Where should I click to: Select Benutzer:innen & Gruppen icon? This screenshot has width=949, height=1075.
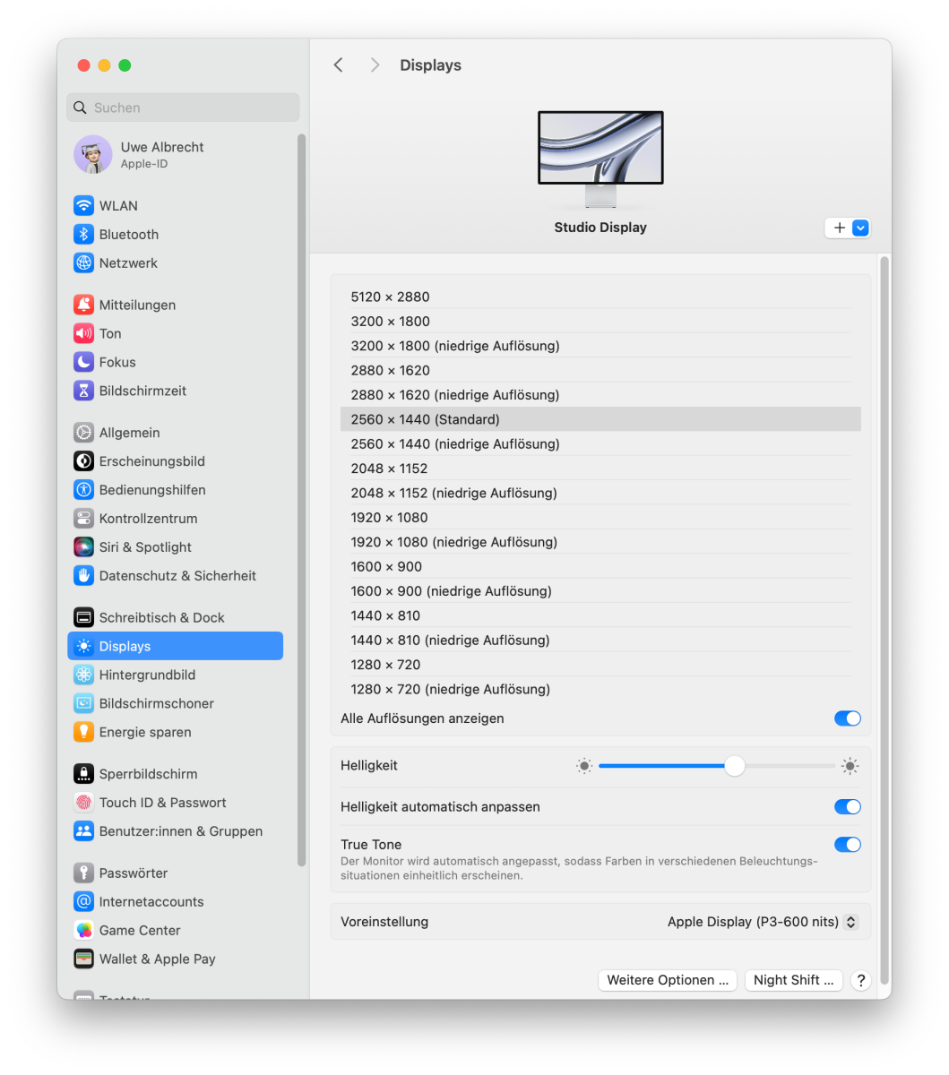pyautogui.click(x=83, y=831)
